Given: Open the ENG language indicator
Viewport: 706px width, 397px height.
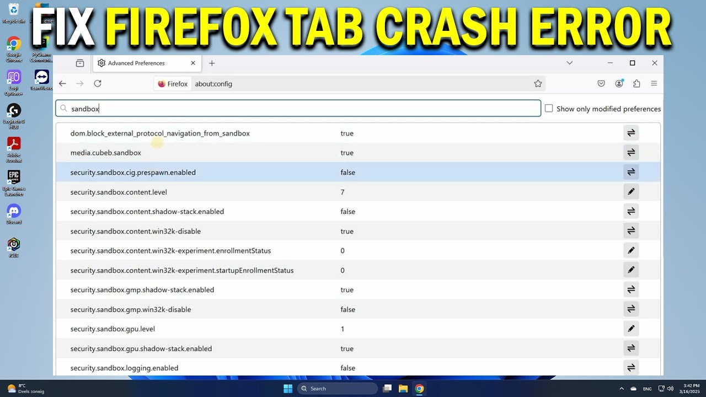Looking at the screenshot, I should point(647,389).
